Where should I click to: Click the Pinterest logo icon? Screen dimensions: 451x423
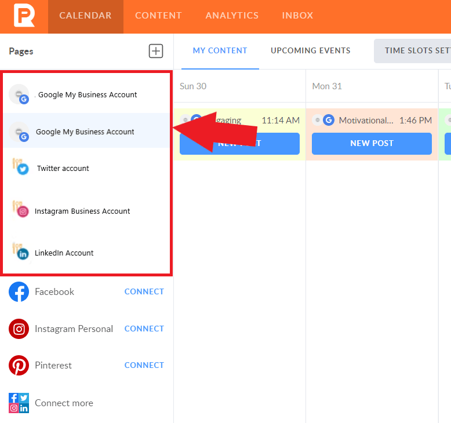19,365
